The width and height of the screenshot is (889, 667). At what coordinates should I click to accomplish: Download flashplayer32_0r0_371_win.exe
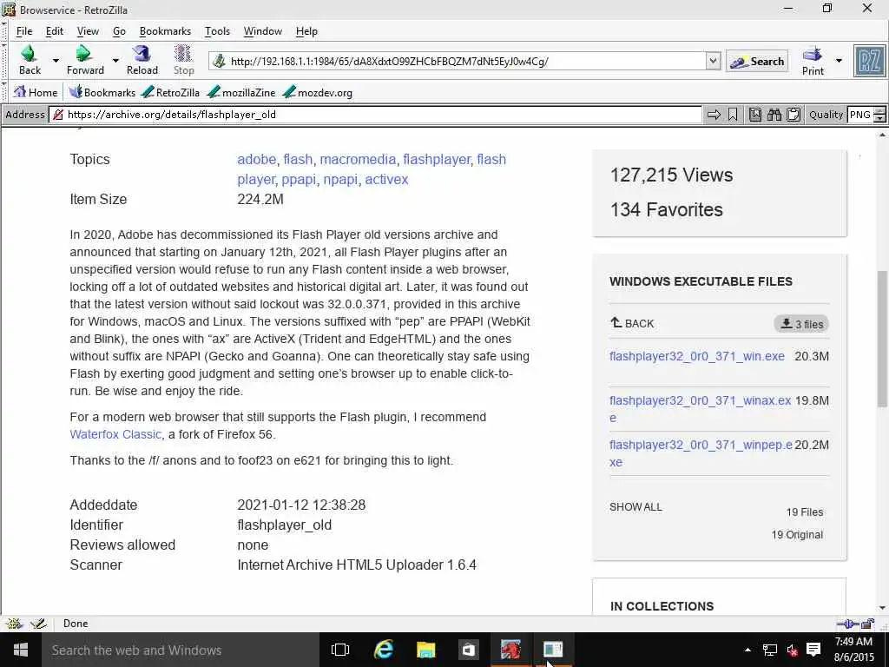[697, 356]
